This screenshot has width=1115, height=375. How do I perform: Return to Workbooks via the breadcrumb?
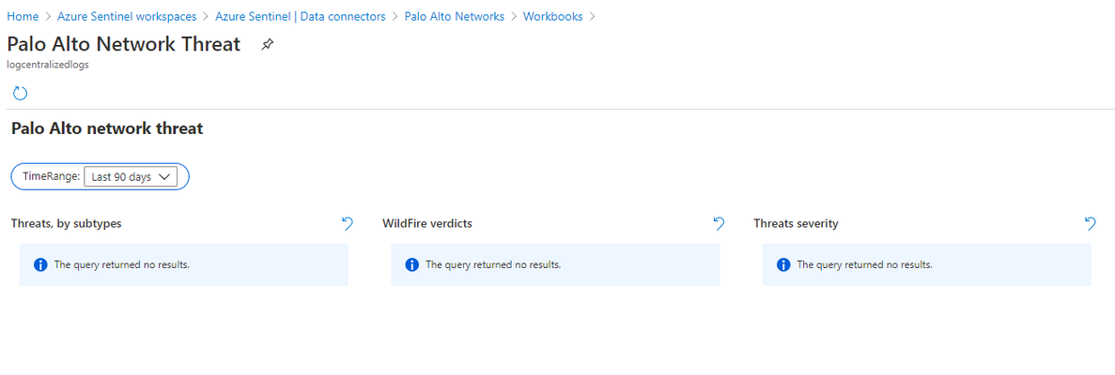click(552, 16)
